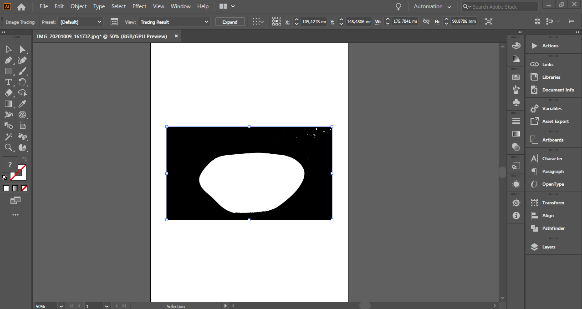Image resolution: width=582 pixels, height=309 pixels.
Task: Collapse right panel dock double arrows
Action: point(577,32)
